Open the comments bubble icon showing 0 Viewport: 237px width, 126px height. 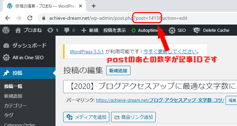click(x=69, y=30)
